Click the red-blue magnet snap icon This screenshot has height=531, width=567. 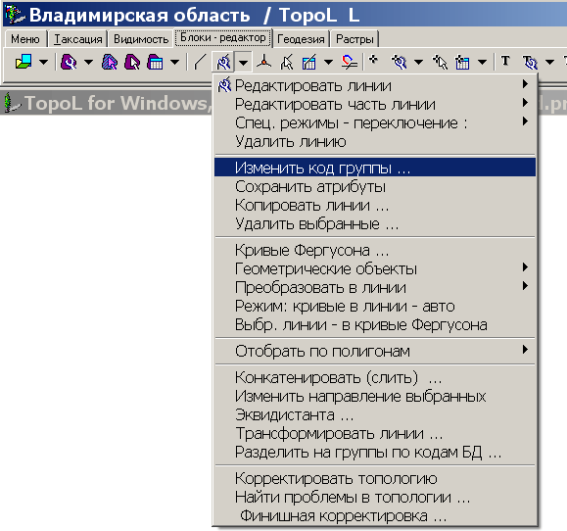pos(350,63)
